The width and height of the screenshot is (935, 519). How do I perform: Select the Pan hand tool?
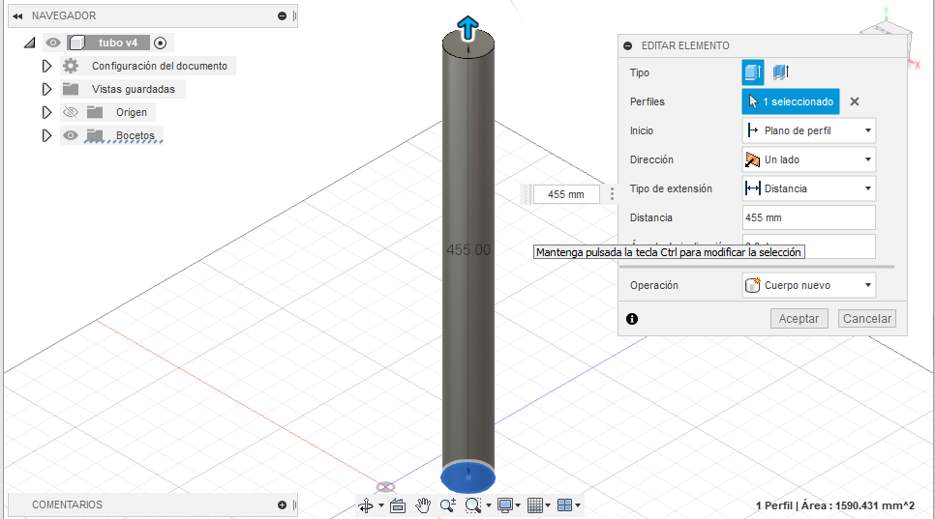(x=423, y=505)
